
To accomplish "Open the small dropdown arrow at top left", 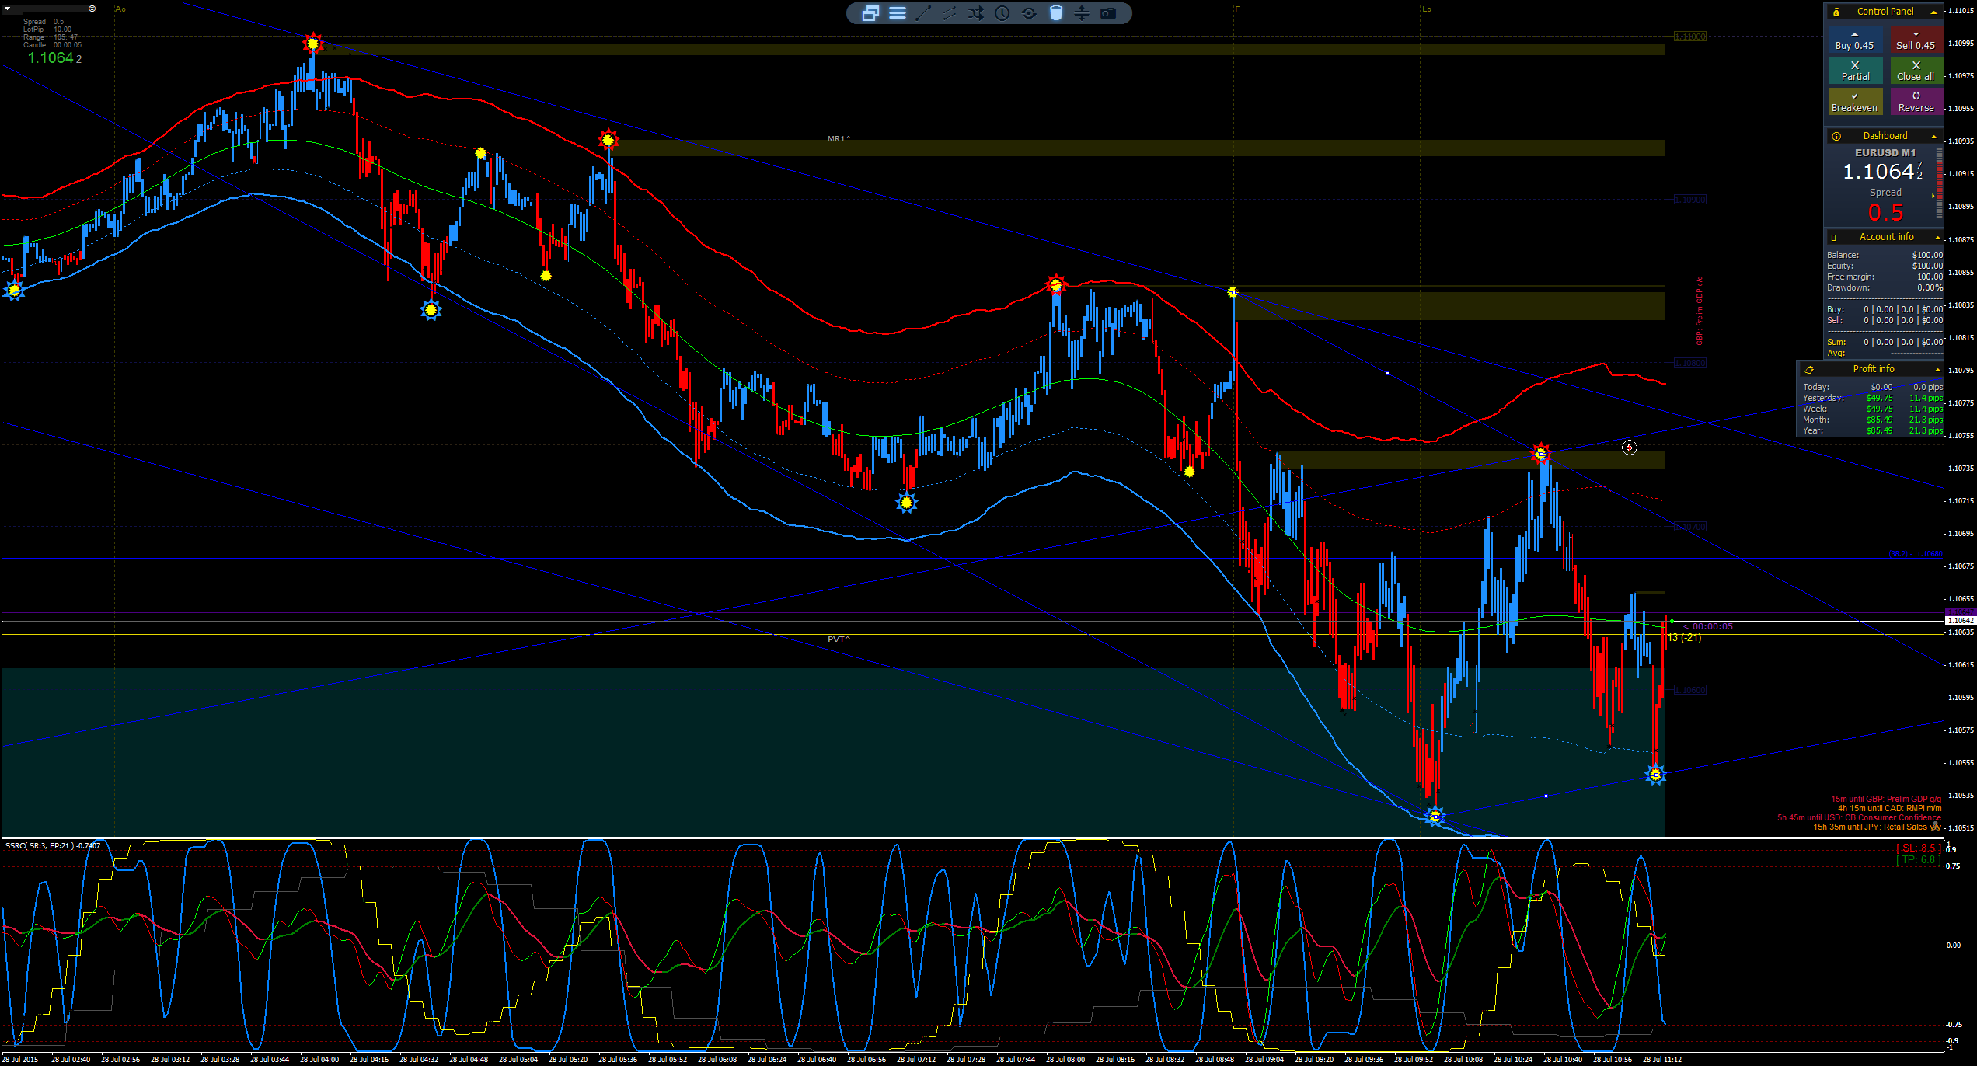I will (x=8, y=9).
